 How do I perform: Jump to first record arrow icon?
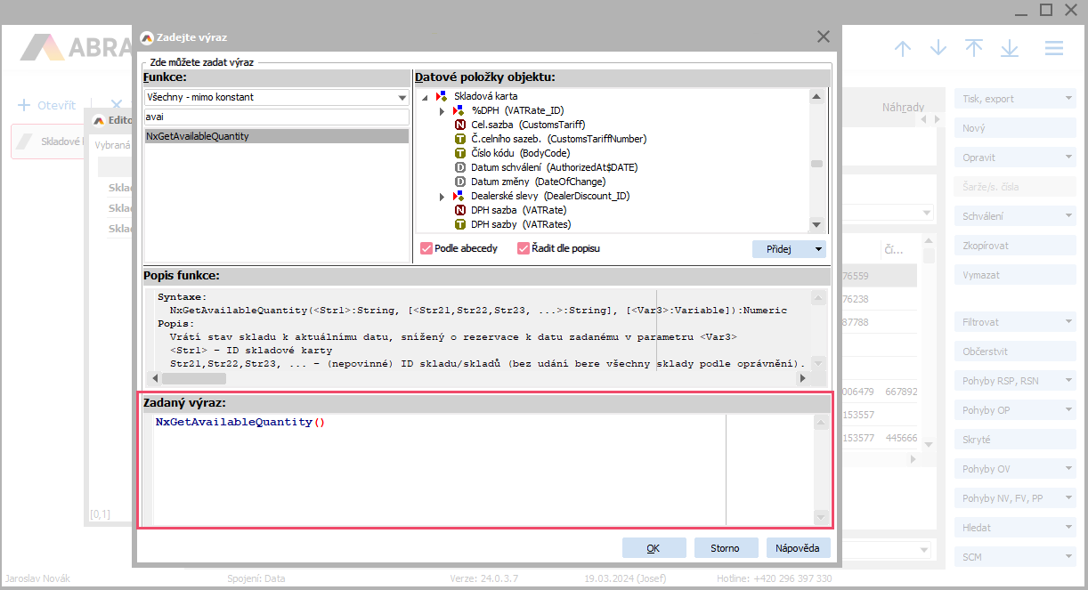coord(974,48)
